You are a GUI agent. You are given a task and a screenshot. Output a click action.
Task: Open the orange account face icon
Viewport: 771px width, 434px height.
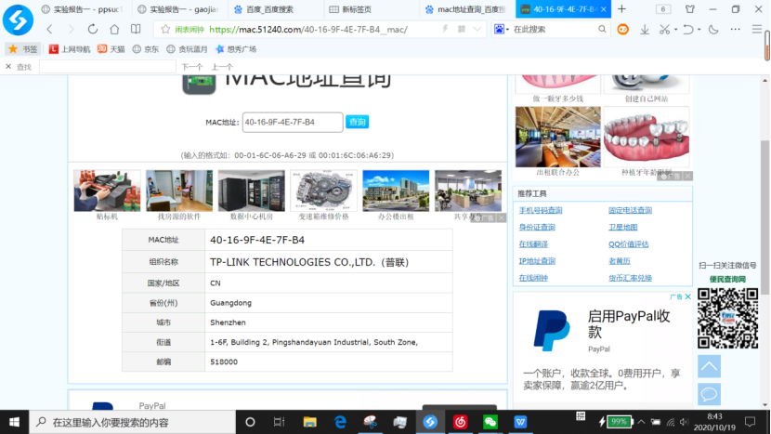tap(623, 30)
